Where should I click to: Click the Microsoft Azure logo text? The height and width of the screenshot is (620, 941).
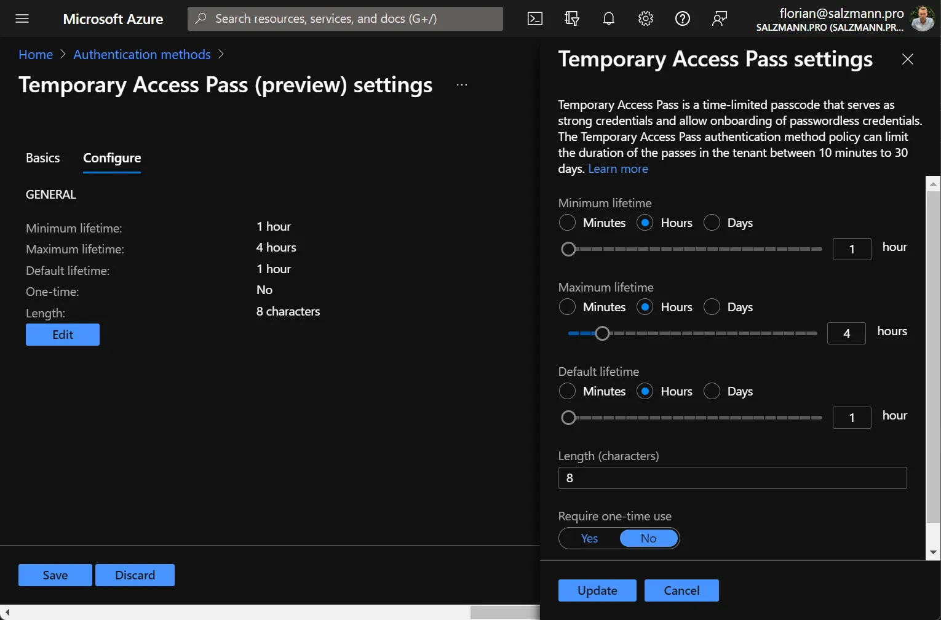tap(113, 19)
